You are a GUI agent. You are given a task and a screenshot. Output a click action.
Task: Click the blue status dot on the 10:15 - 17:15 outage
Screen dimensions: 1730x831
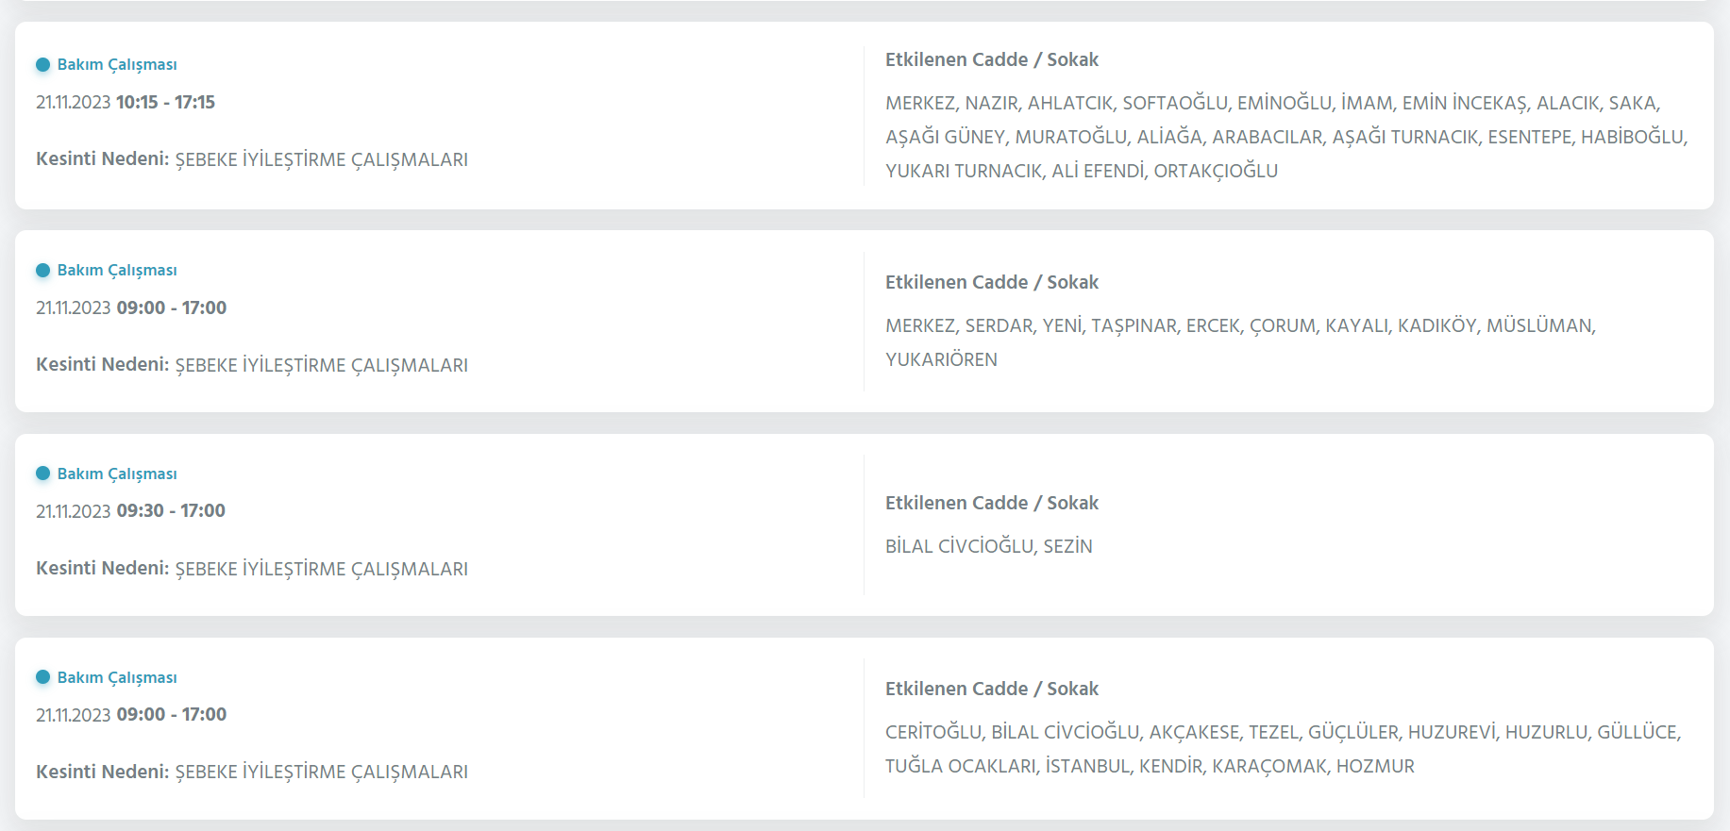42,65
